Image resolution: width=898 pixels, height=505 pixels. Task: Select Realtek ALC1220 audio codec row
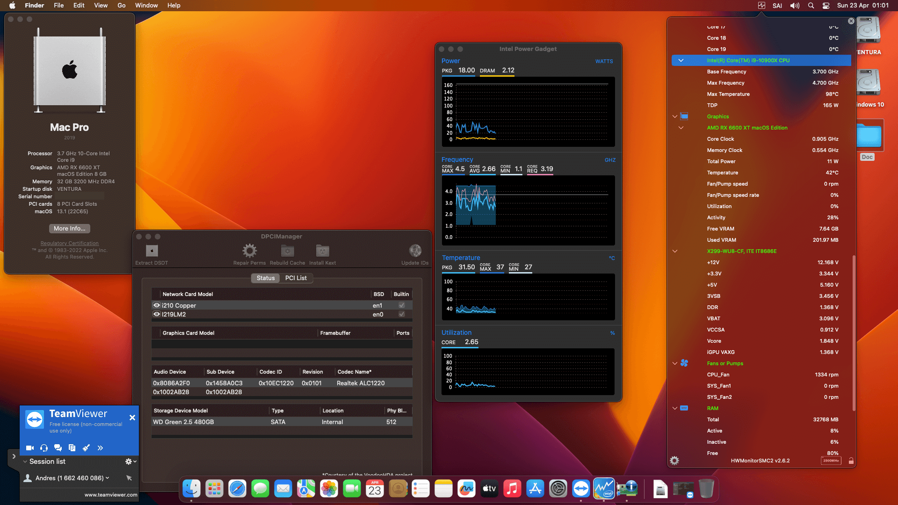[x=282, y=383]
